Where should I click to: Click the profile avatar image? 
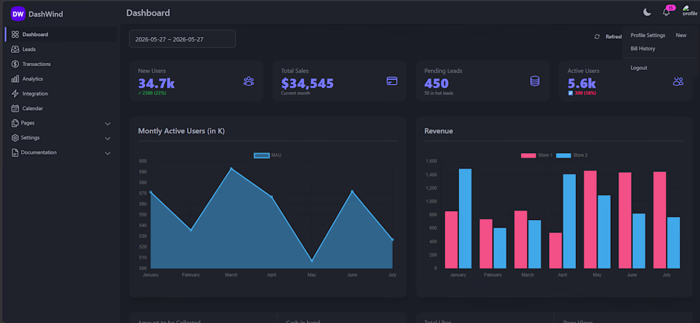[690, 11]
